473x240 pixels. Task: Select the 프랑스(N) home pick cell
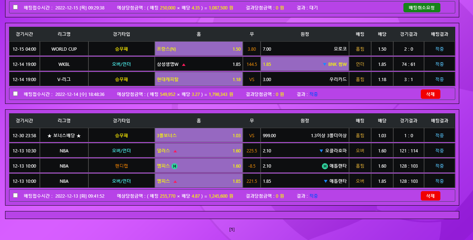[x=199, y=49]
